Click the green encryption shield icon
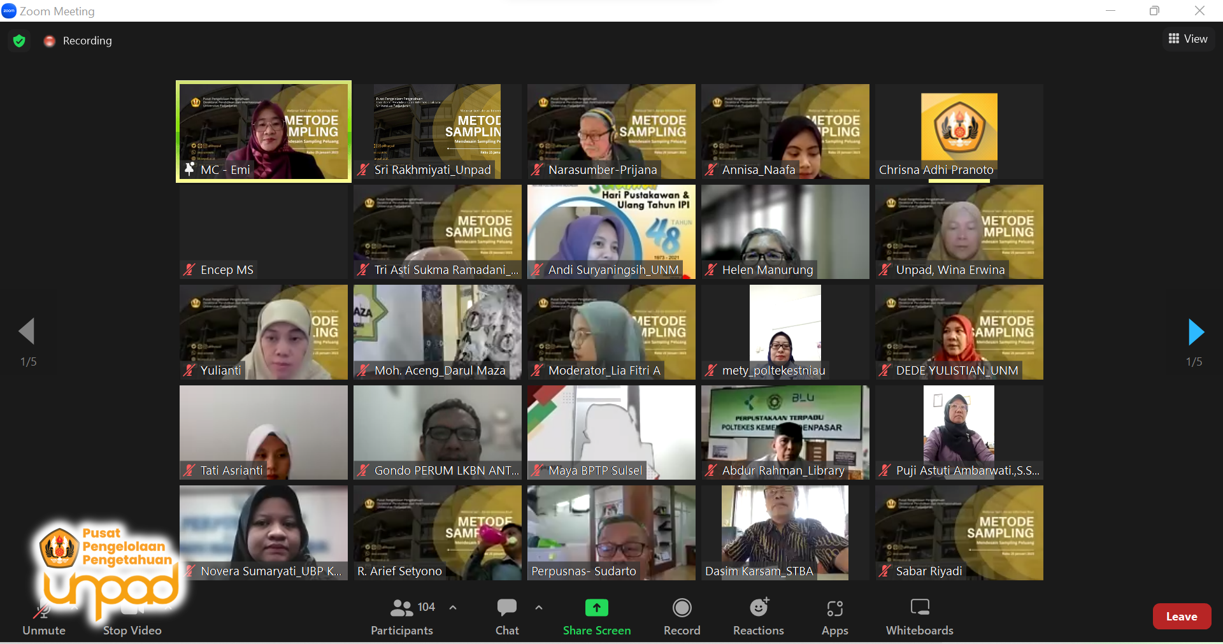Screen dimensions: 1223x644 [x=19, y=41]
